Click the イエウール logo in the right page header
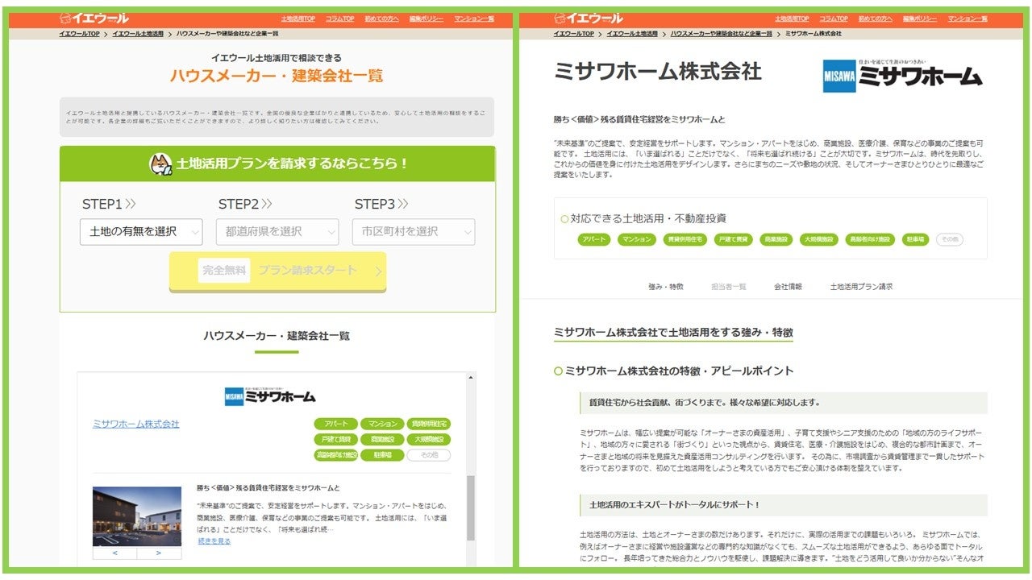This screenshot has width=1032, height=580. (x=589, y=18)
